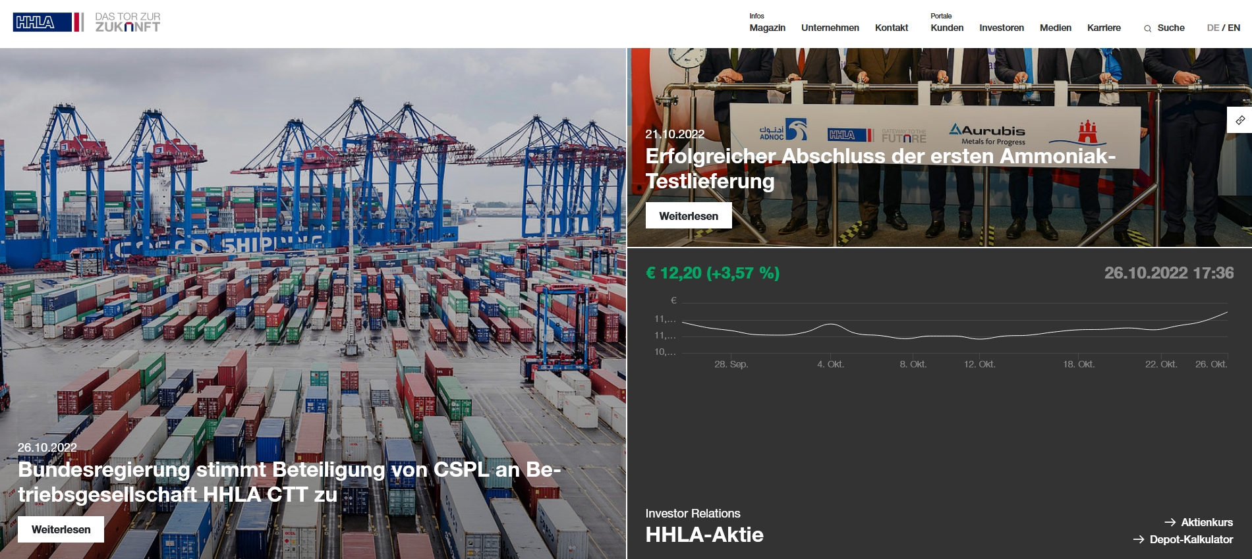
Task: Open the Ammoniak-Testlieferung headline
Action: pyautogui.click(x=880, y=169)
